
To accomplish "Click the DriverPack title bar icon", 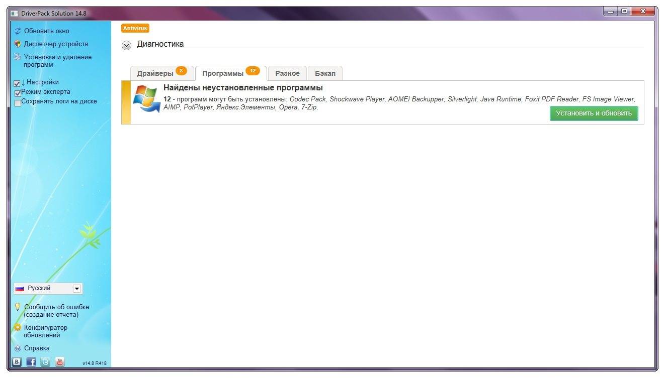I will click(14, 14).
